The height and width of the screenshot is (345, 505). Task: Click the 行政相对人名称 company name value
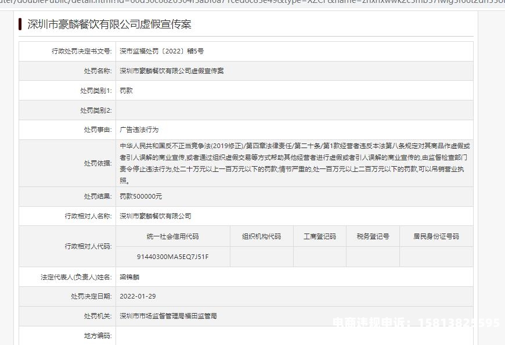(x=155, y=216)
